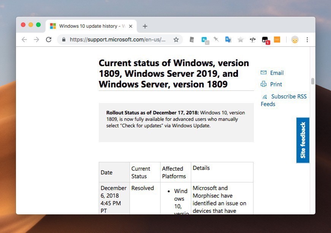Image resolution: width=331 pixels, height=233 pixels.
Task: Click the gray star extension icon
Action: pos(241,40)
